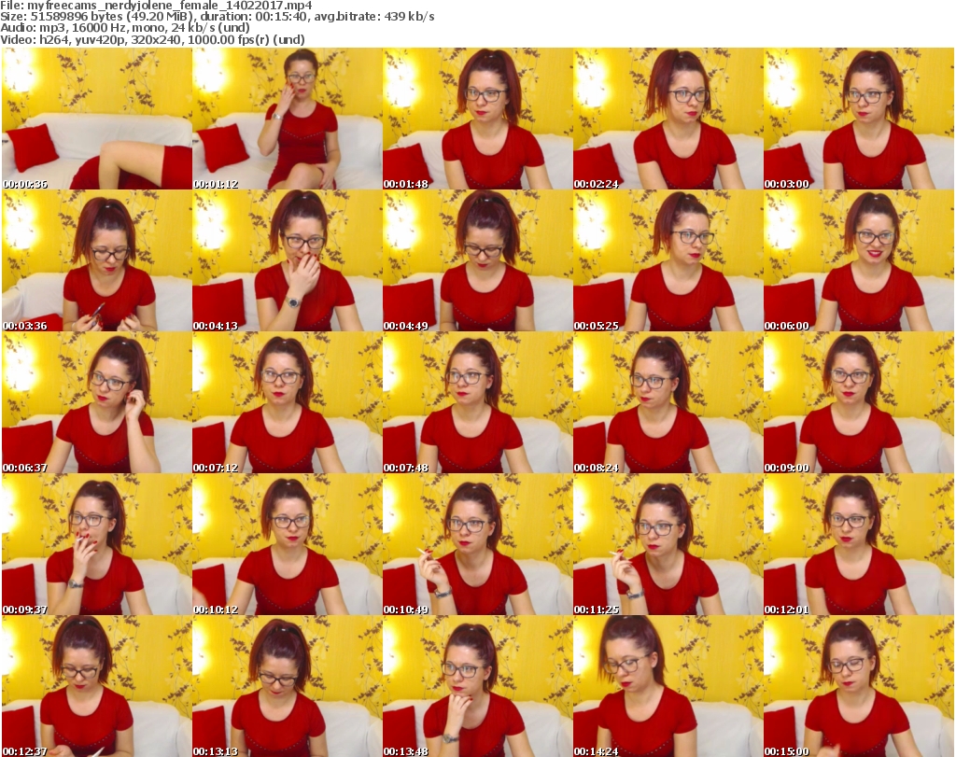The image size is (956, 757).
Task: Select the thumbnail frame at 00:04:13
Action: pos(288,260)
